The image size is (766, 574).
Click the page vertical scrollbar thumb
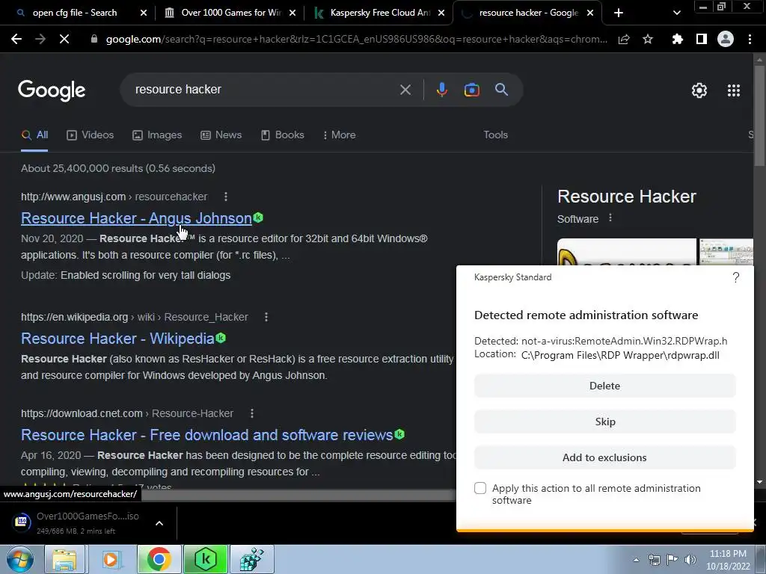click(x=760, y=116)
